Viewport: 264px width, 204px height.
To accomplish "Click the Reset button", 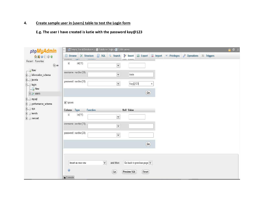I will (x=145, y=172).
